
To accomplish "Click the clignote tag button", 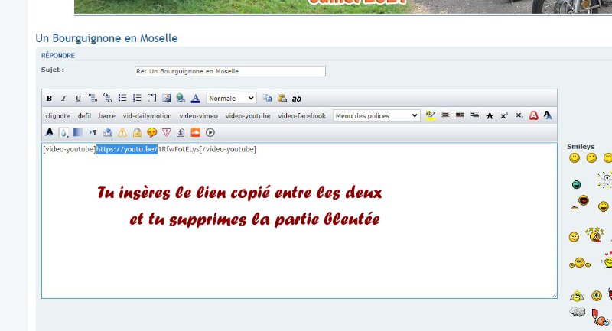I will (x=57, y=116).
